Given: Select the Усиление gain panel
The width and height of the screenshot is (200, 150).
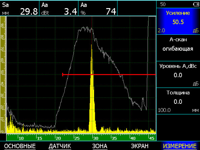Looking at the screenshot, I should click(x=178, y=21).
